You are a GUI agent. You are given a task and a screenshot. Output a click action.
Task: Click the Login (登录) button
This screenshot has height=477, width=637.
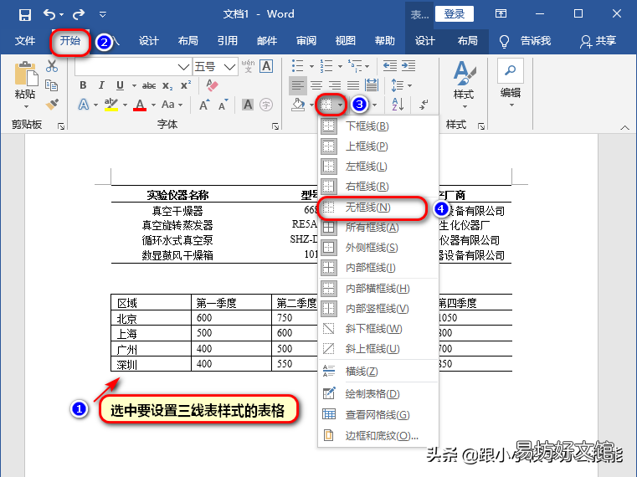tap(455, 14)
